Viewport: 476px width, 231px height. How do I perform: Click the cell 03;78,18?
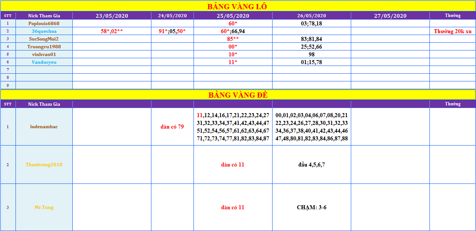click(312, 23)
